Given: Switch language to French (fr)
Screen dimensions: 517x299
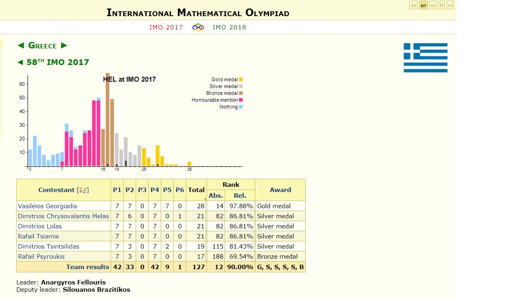Looking at the screenshot, I should coord(442,5).
